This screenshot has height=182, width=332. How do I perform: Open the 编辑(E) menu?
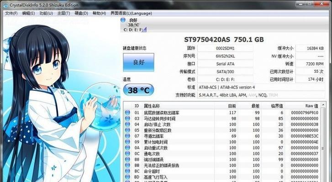click(x=28, y=13)
